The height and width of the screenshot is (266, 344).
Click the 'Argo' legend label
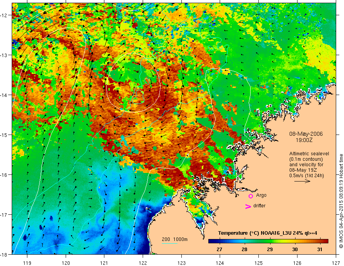pos(261,195)
